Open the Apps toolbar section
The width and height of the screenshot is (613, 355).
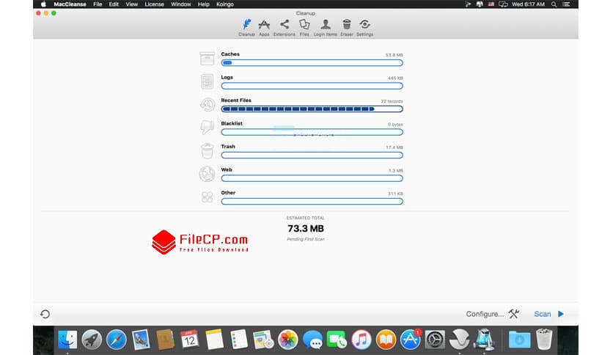(264, 27)
